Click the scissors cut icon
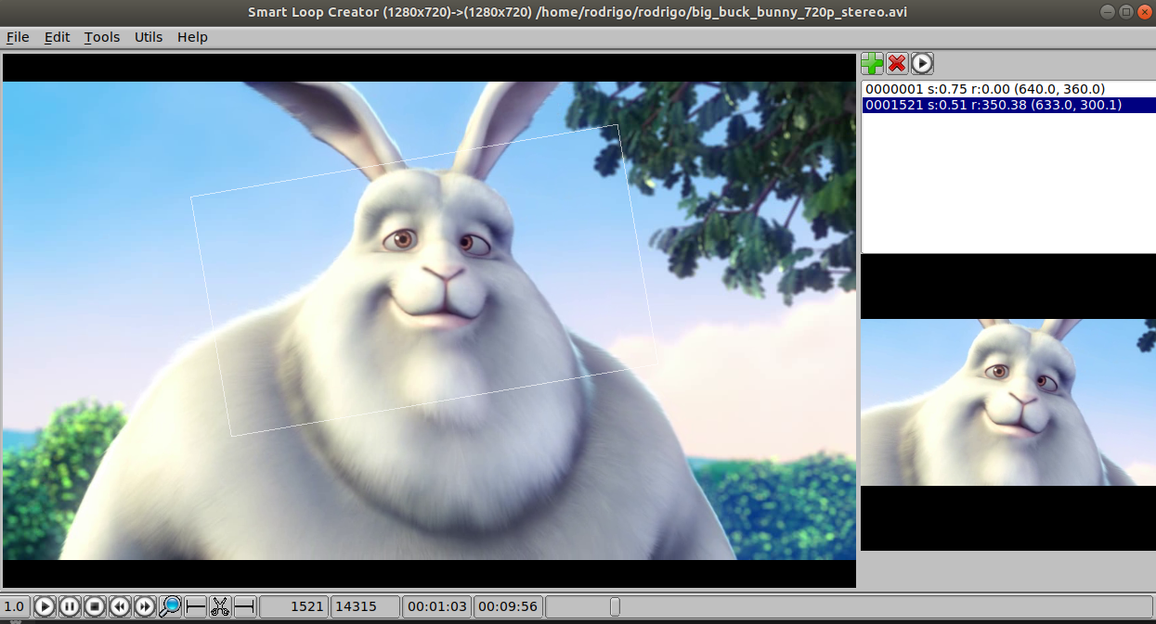Viewport: 1156px width, 624px height. point(220,606)
